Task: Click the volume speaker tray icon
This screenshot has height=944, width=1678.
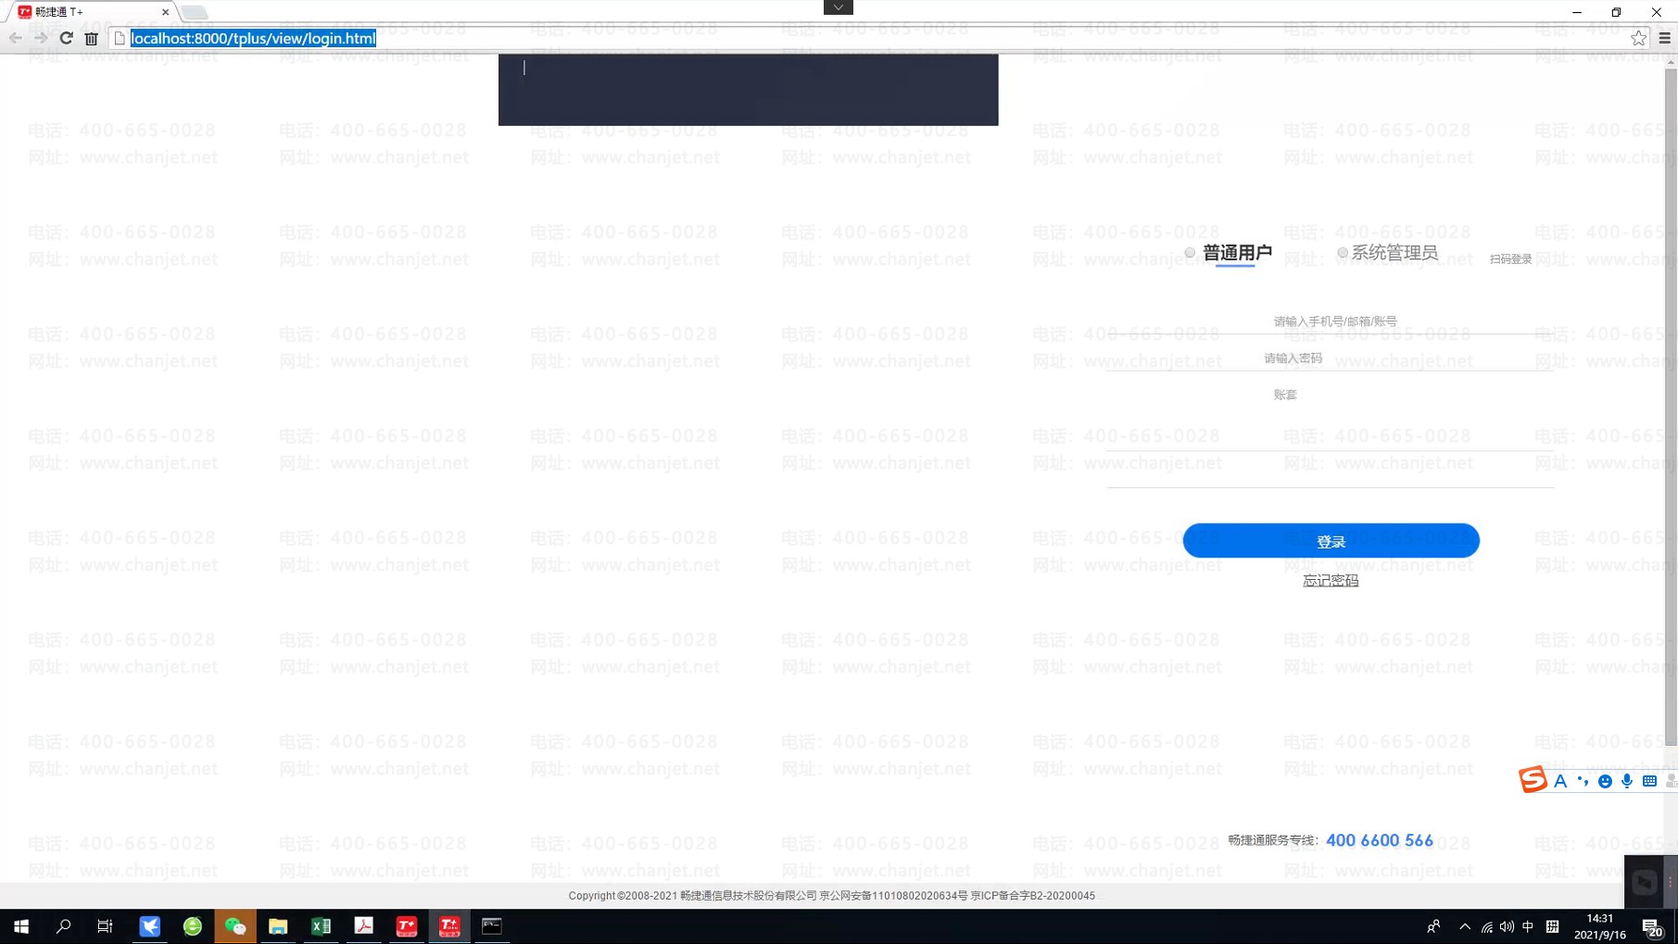Action: [x=1507, y=927]
